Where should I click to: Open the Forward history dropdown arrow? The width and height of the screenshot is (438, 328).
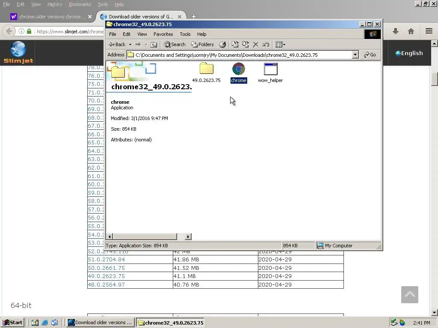[x=146, y=44]
